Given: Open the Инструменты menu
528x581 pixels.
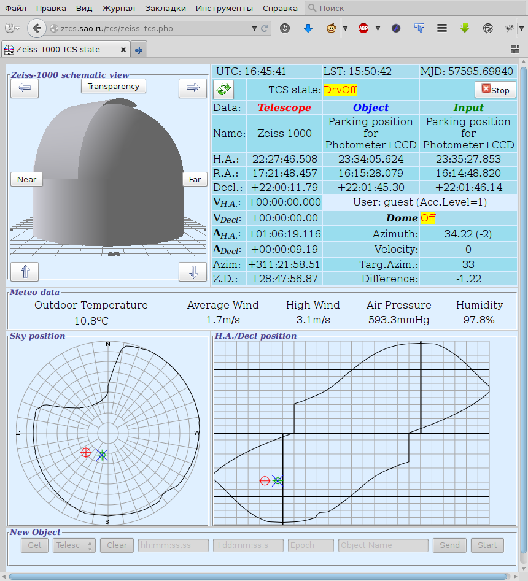Looking at the screenshot, I should [224, 9].
